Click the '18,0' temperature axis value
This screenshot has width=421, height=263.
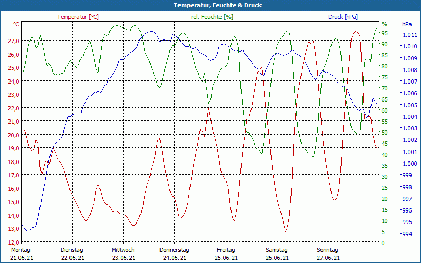(x=14, y=162)
